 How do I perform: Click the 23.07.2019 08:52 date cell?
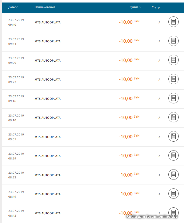[x=16, y=175]
